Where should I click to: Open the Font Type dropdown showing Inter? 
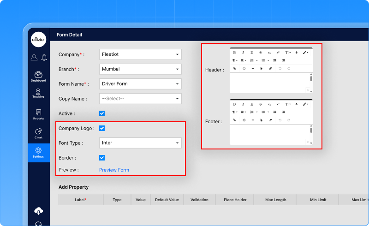tap(140, 143)
